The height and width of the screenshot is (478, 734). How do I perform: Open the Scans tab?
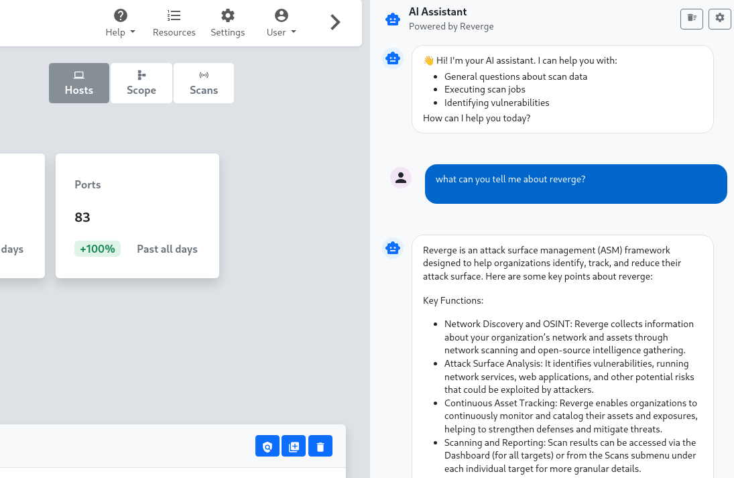coord(204,83)
